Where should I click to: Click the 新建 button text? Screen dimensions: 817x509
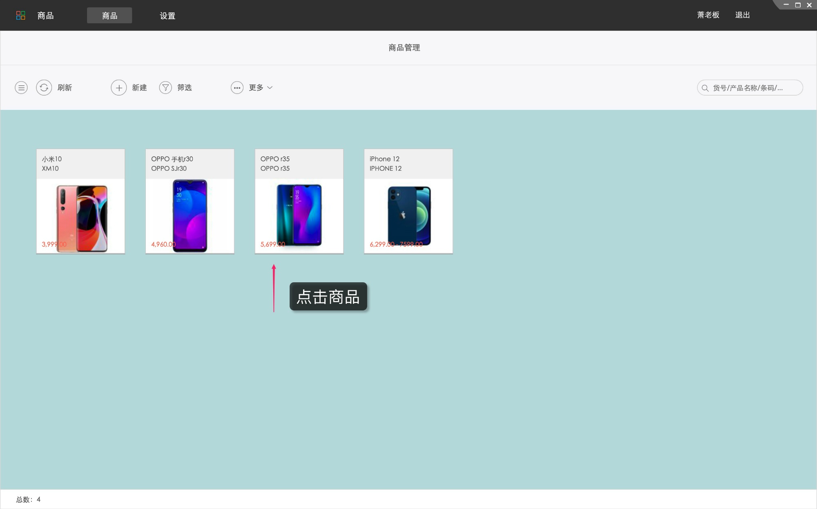coord(139,87)
